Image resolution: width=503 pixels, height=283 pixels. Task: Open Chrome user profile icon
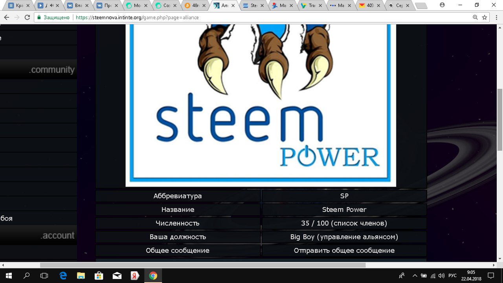(442, 5)
